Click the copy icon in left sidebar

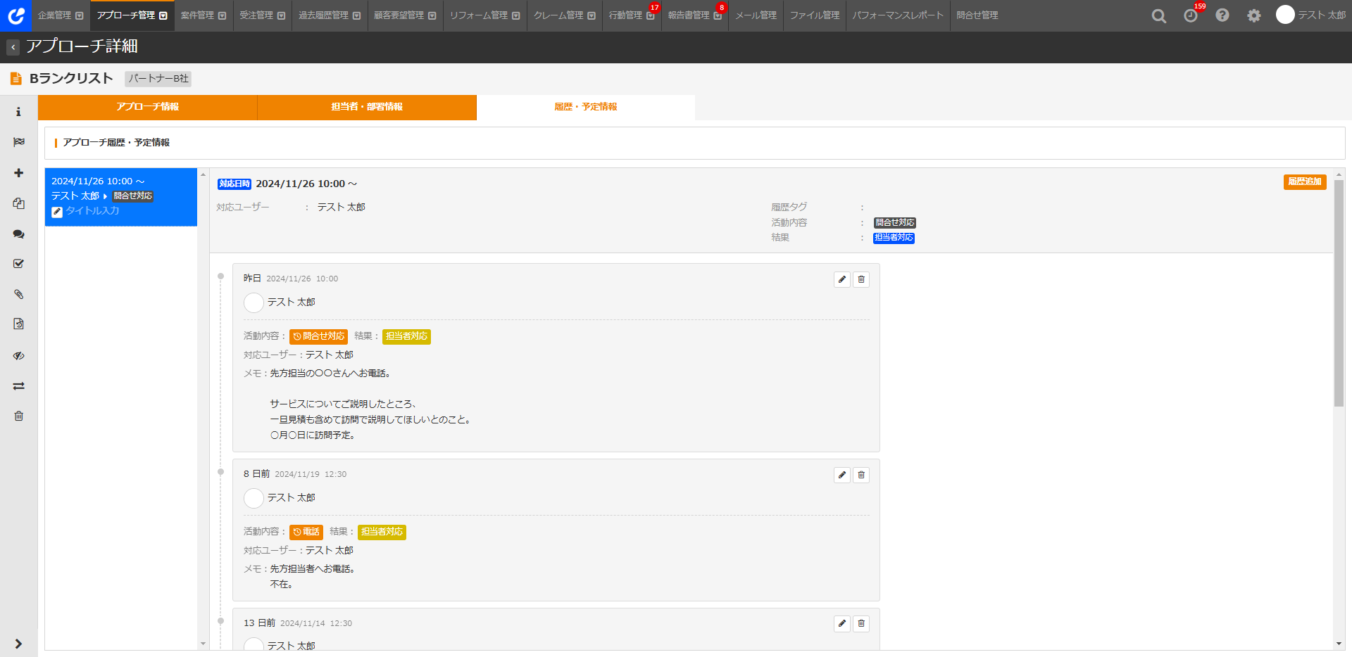pos(18,203)
